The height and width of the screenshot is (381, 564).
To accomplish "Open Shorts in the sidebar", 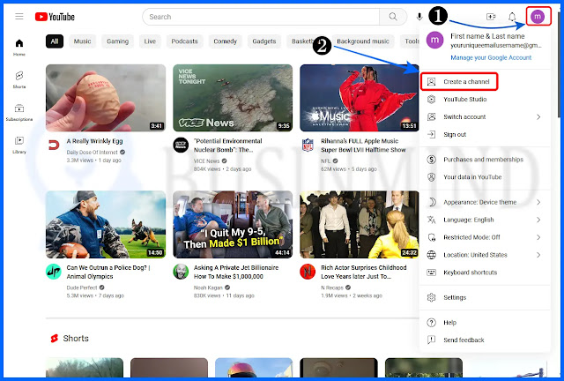I will click(19, 79).
